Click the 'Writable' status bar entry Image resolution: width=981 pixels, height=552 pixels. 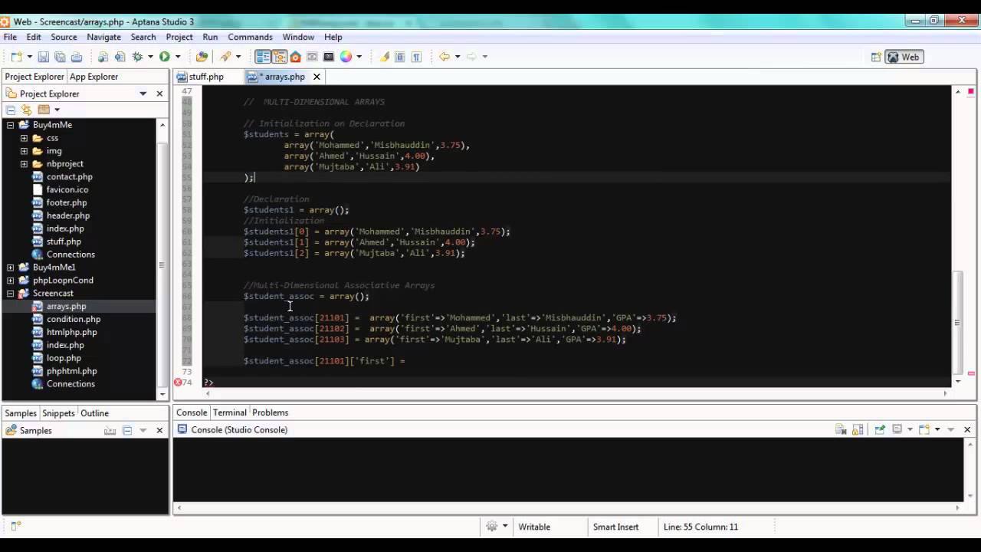tap(534, 527)
